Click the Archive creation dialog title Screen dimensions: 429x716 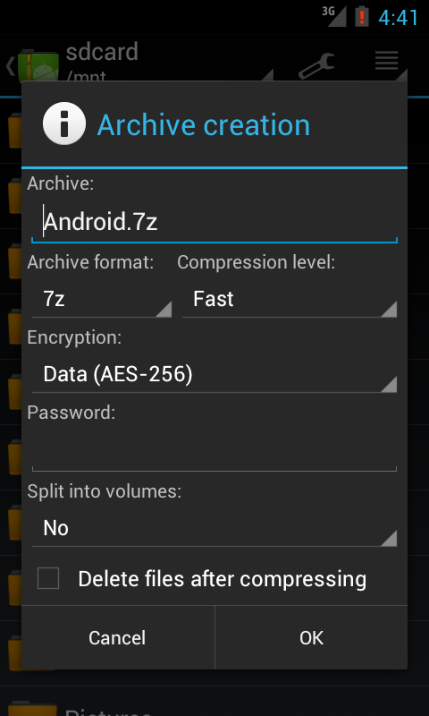click(x=204, y=124)
